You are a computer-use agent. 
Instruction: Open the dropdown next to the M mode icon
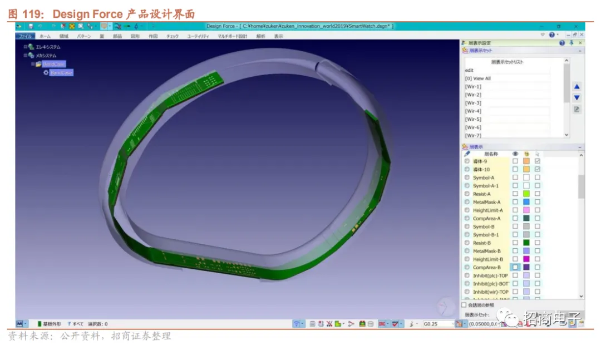(25, 324)
